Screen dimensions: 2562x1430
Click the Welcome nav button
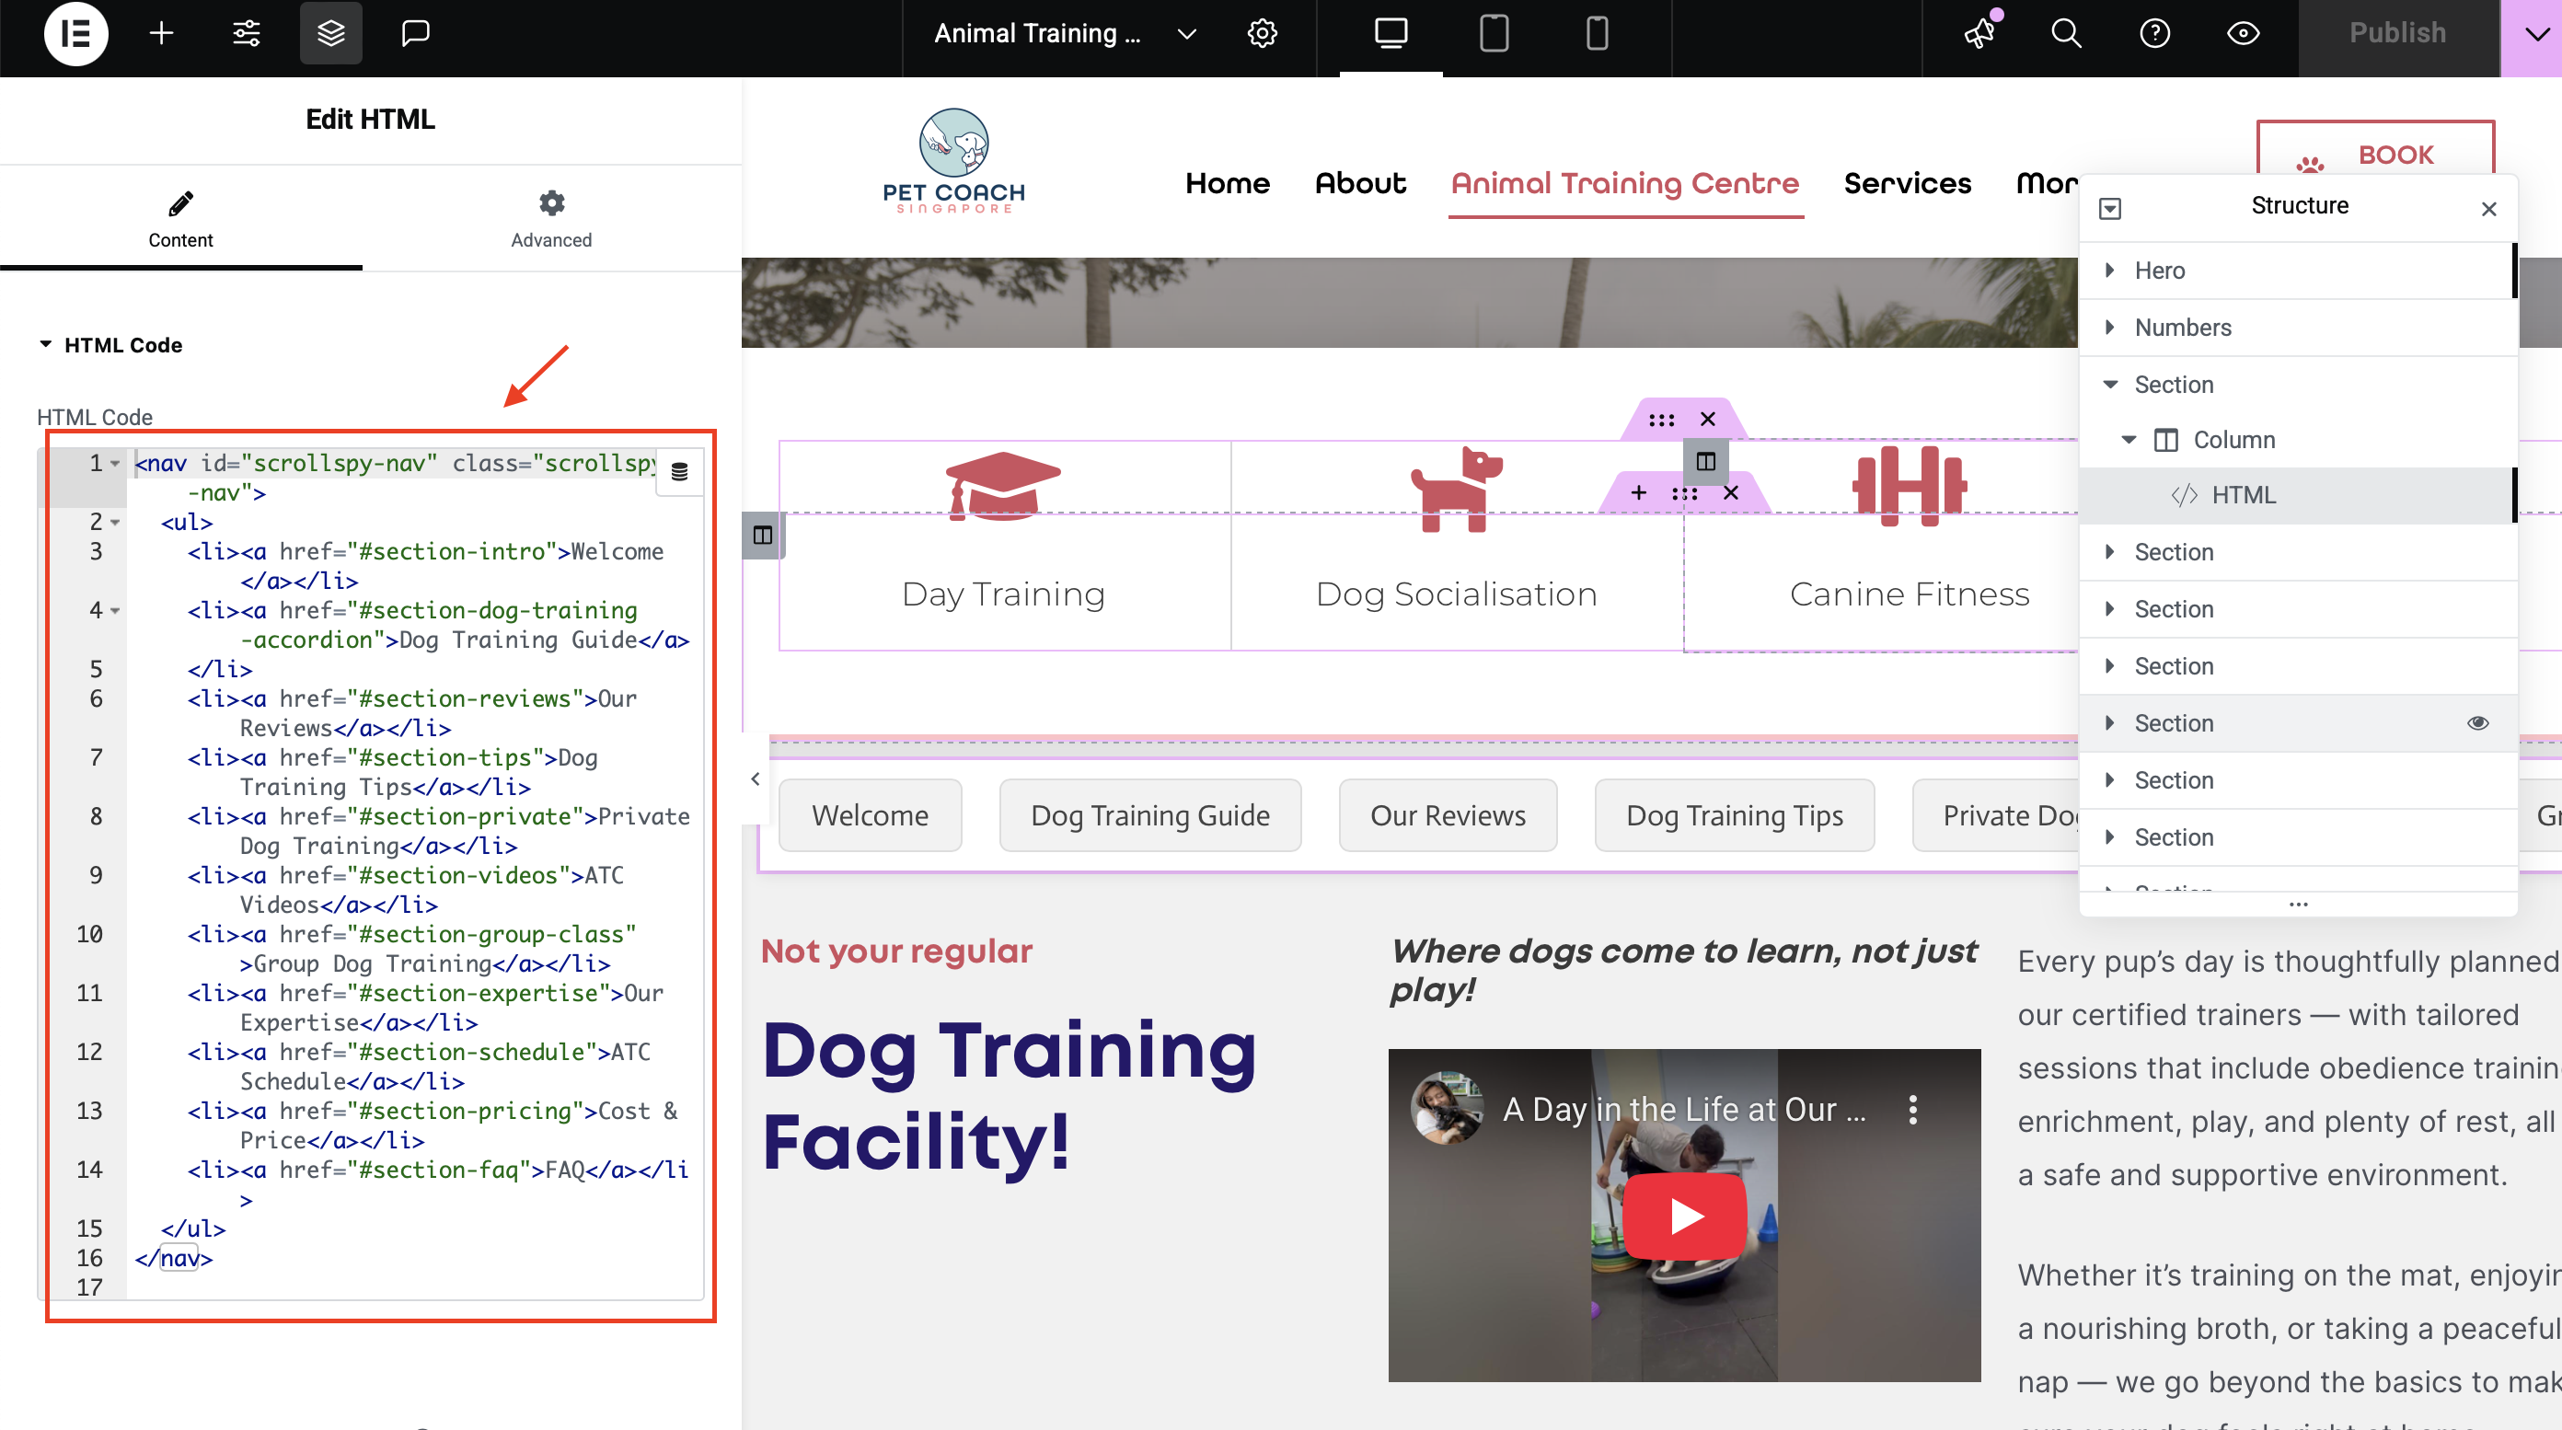(x=871, y=815)
